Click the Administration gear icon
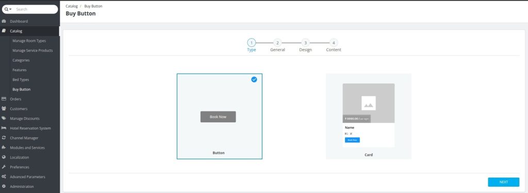 (4, 187)
